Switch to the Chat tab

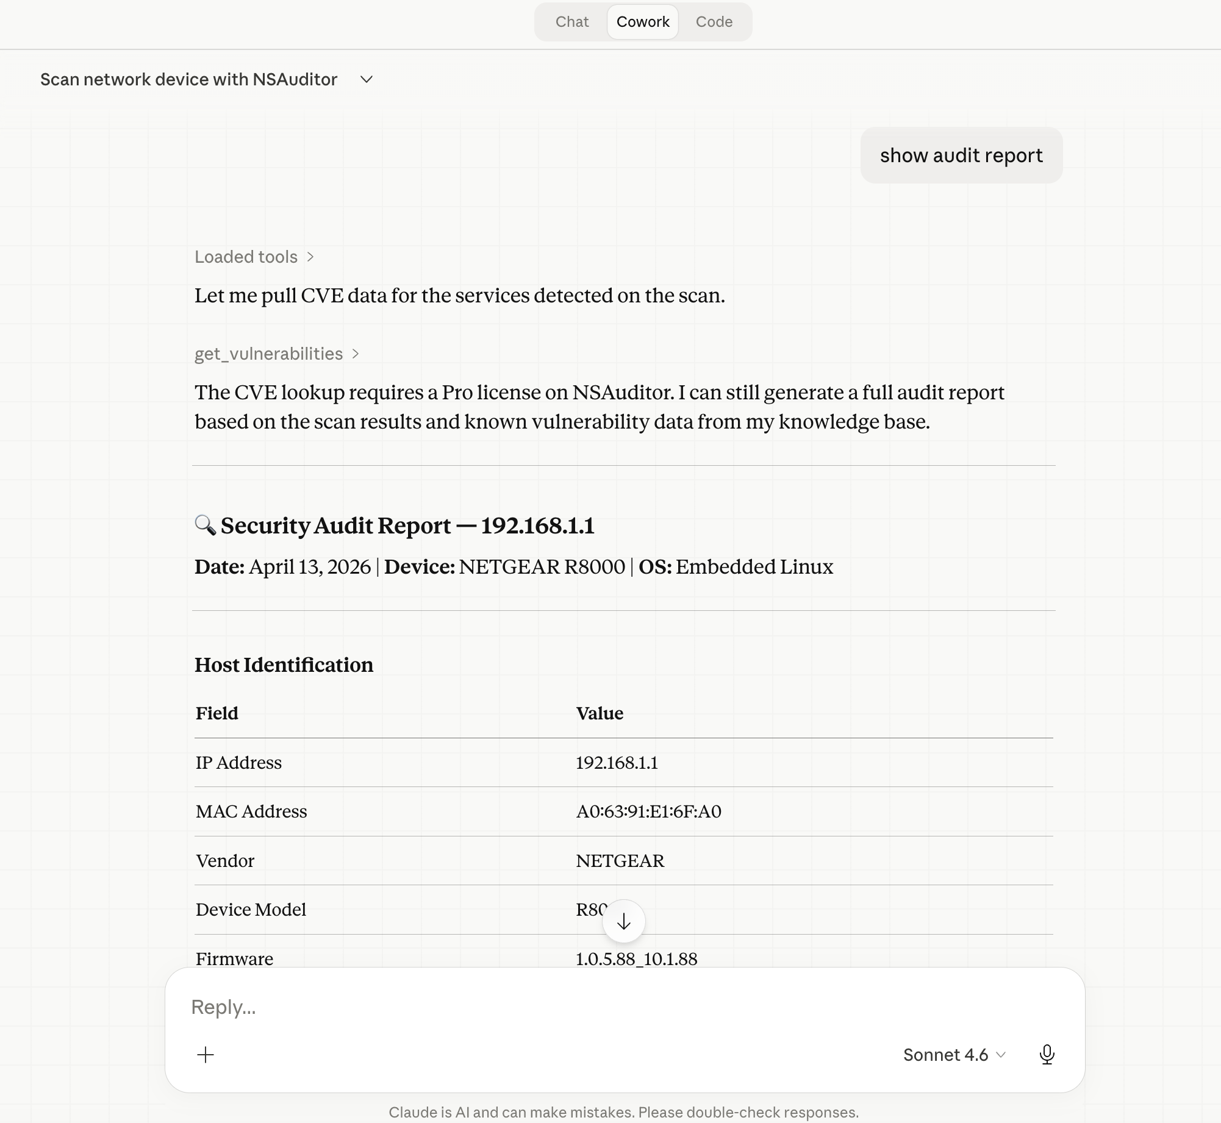571,21
